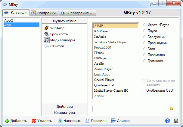
Task: Toggle Запустить если не запущен checkbox
Action: 144,81
